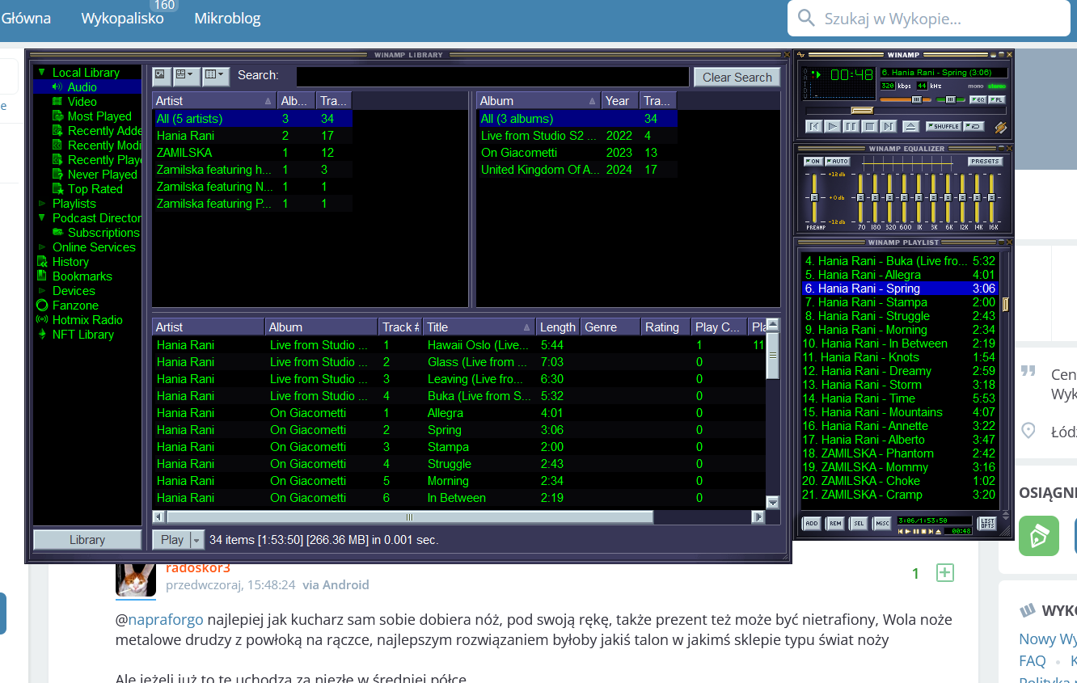Screen dimensions: 1077x683
Task: Click the lightning bolt Winamp logo icon
Action: [1000, 127]
